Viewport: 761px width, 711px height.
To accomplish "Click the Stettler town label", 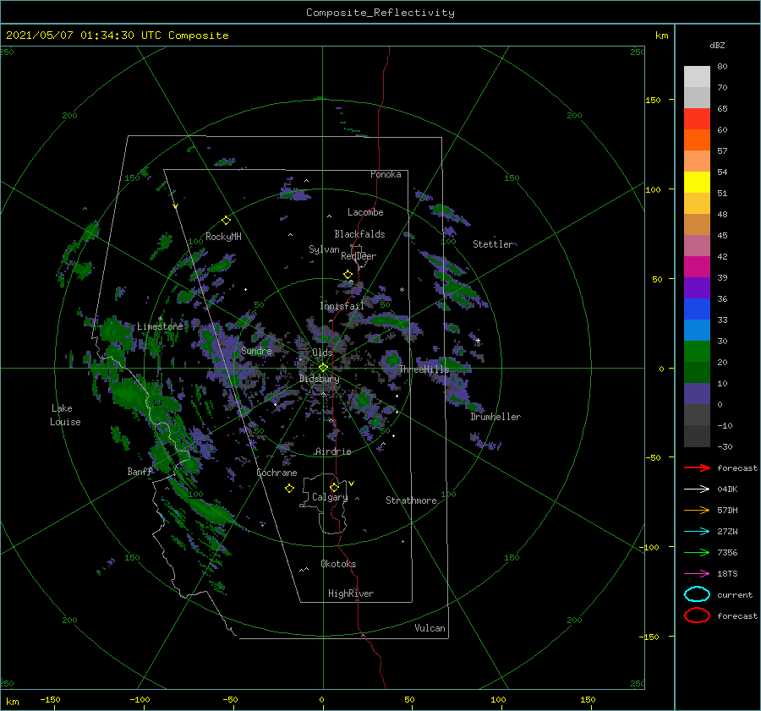I will [x=493, y=244].
